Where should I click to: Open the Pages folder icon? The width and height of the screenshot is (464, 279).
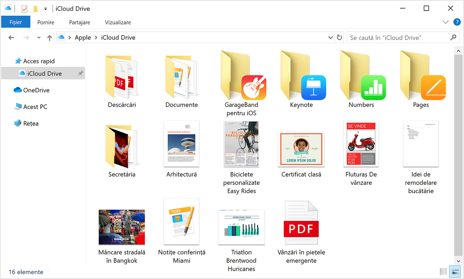[423, 75]
